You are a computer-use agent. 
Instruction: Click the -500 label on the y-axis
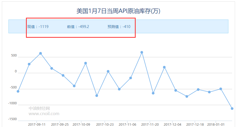click(x=13, y=87)
